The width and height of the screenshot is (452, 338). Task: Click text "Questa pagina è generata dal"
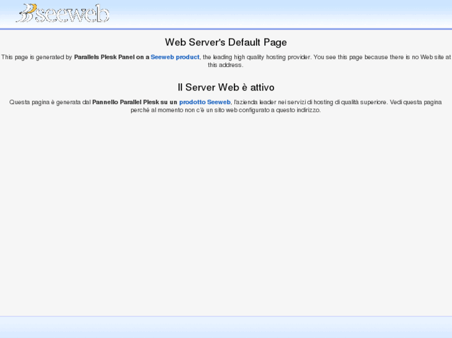tap(50, 102)
